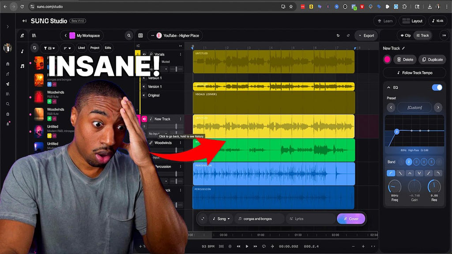Open the library filter icon showing (3)
This screenshot has width=452, height=254.
coord(49,48)
